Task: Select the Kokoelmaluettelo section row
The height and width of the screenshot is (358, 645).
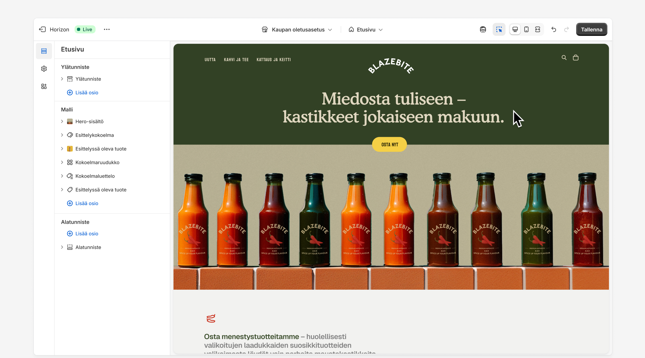Action: click(x=112, y=176)
